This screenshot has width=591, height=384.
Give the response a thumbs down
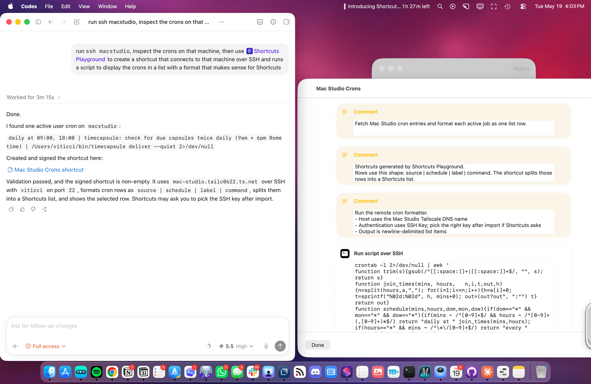33,209
